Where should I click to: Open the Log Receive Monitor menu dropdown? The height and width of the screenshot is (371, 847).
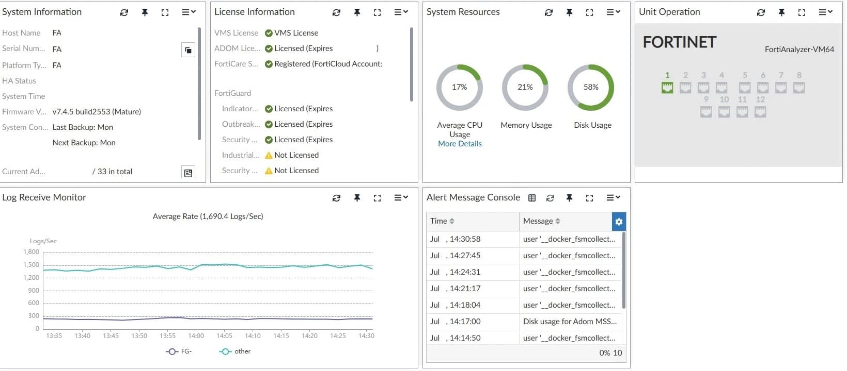(401, 198)
